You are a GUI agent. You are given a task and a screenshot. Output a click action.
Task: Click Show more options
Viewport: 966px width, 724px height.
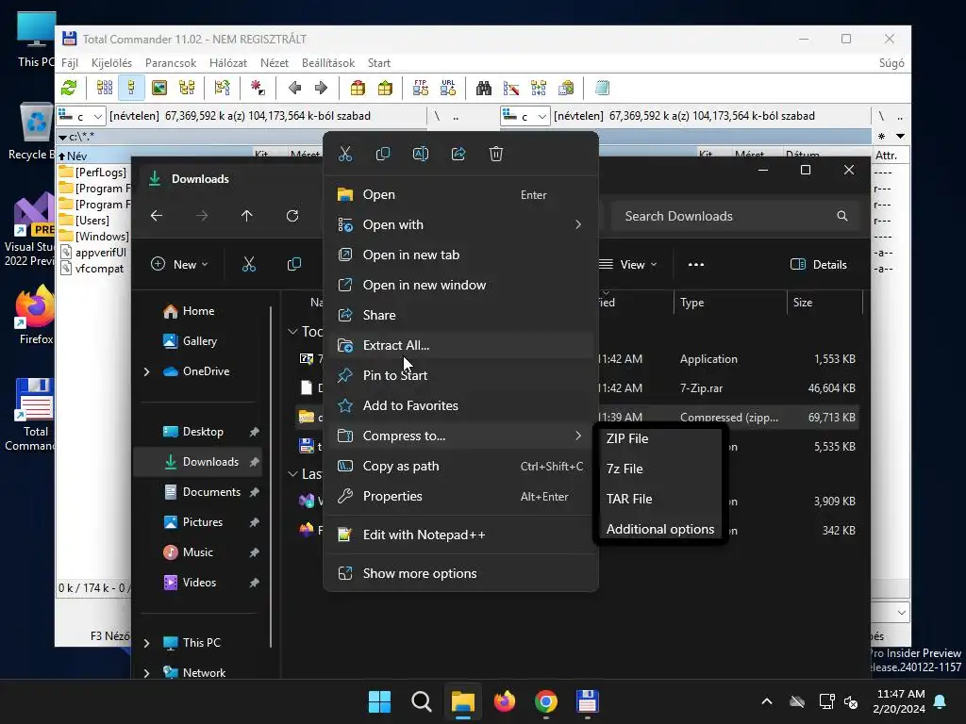tap(460, 574)
